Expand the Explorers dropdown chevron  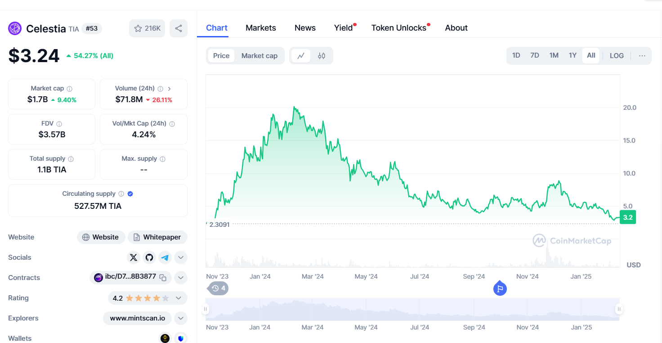point(181,318)
